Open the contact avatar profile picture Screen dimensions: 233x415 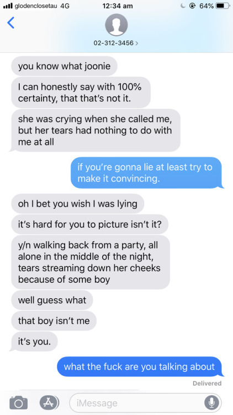pos(116,25)
